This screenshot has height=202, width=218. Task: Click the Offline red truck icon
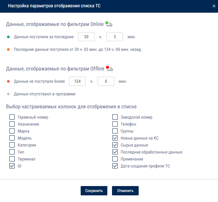tap(110, 68)
